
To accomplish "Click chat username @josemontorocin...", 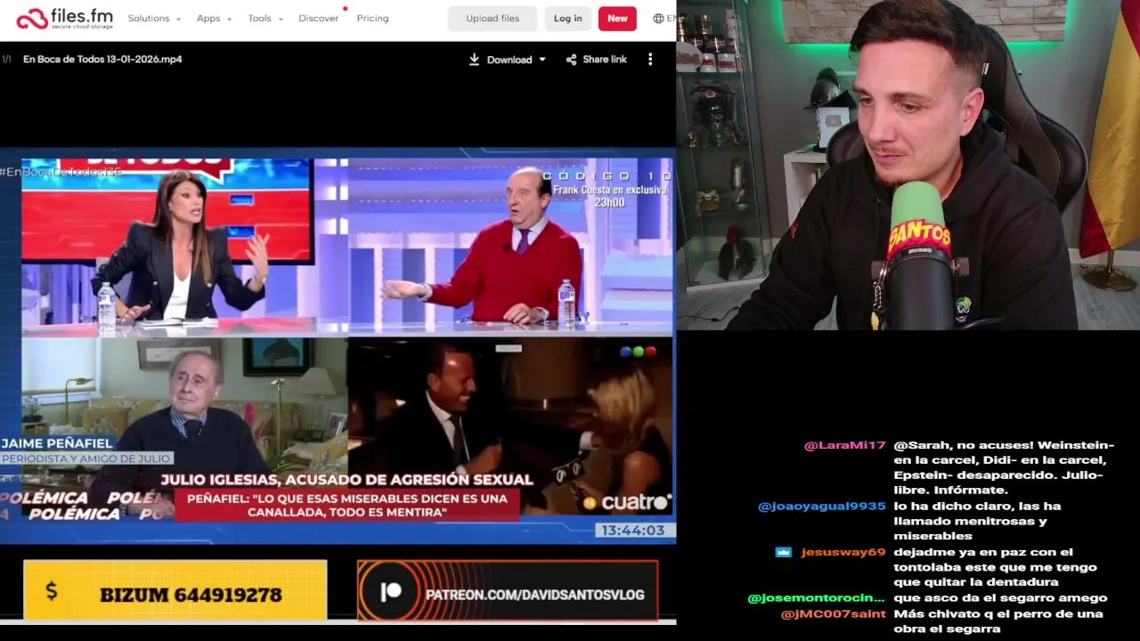I will 816,598.
